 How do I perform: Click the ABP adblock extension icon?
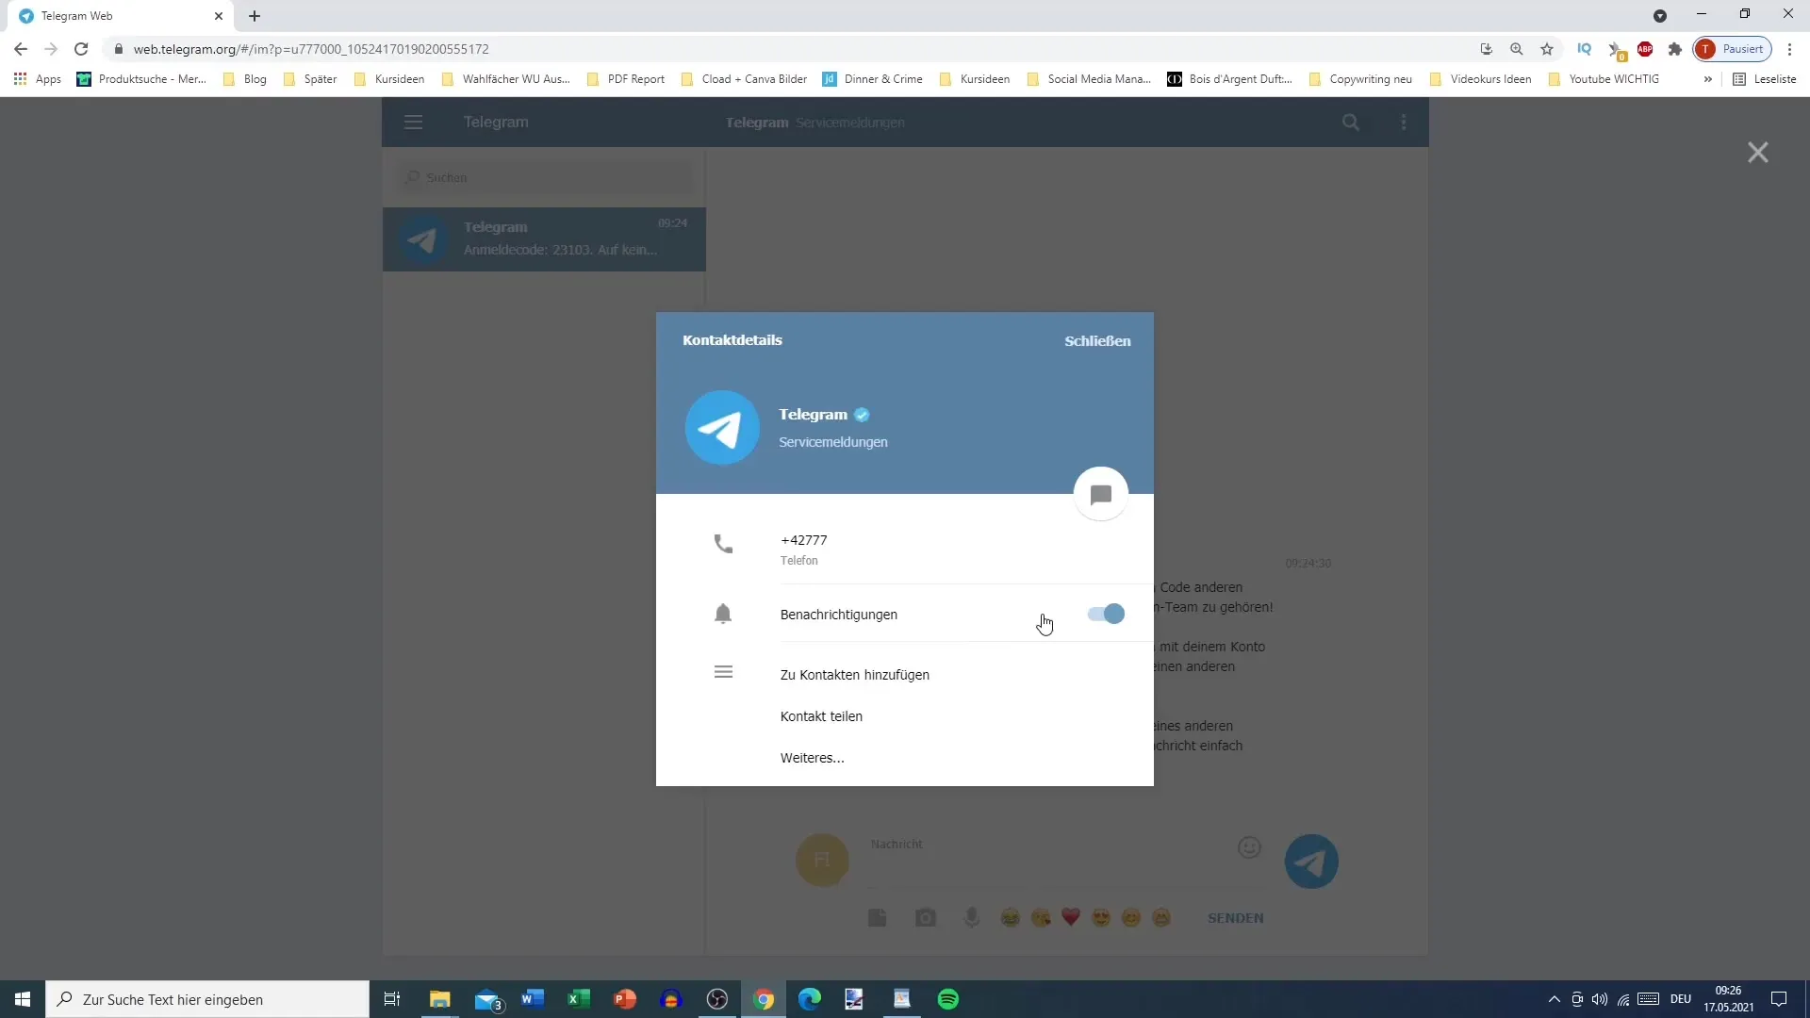tap(1645, 49)
